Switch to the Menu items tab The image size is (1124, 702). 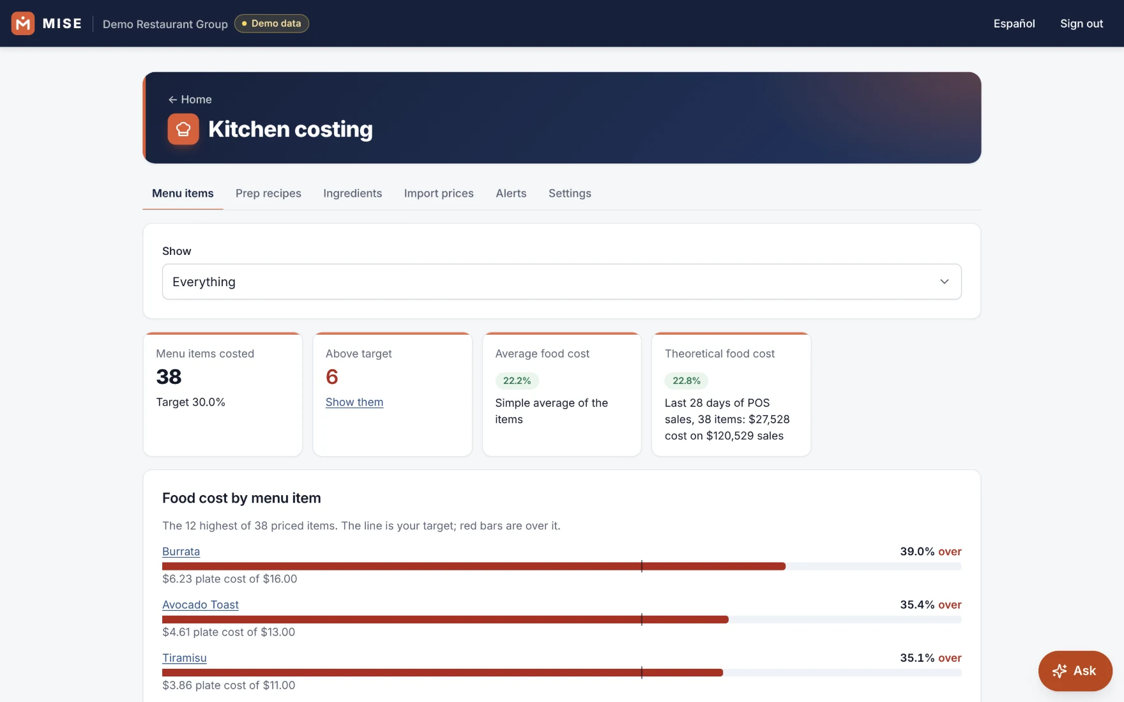183,194
